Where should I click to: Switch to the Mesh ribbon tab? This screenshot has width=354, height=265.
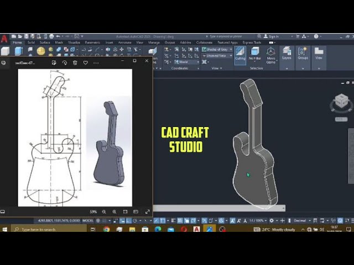[59, 43]
